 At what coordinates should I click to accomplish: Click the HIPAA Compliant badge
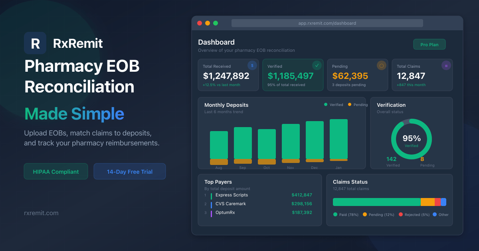(x=56, y=172)
